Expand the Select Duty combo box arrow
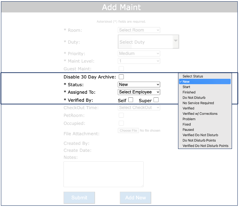Image resolution: width=239 pixels, height=207 pixels. click(176, 42)
